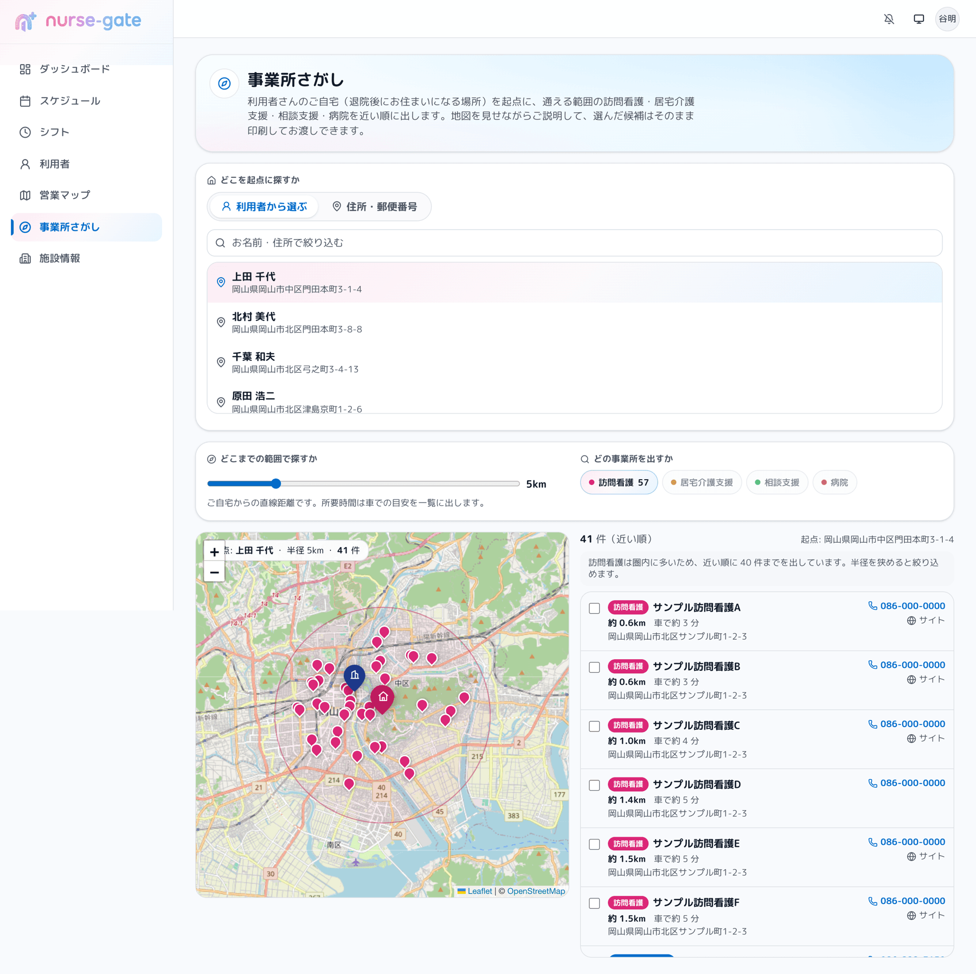Screen dimensions: 976x974
Task: Click the 訪問看護 tag on サンプル訪問看護B
Action: coord(628,666)
